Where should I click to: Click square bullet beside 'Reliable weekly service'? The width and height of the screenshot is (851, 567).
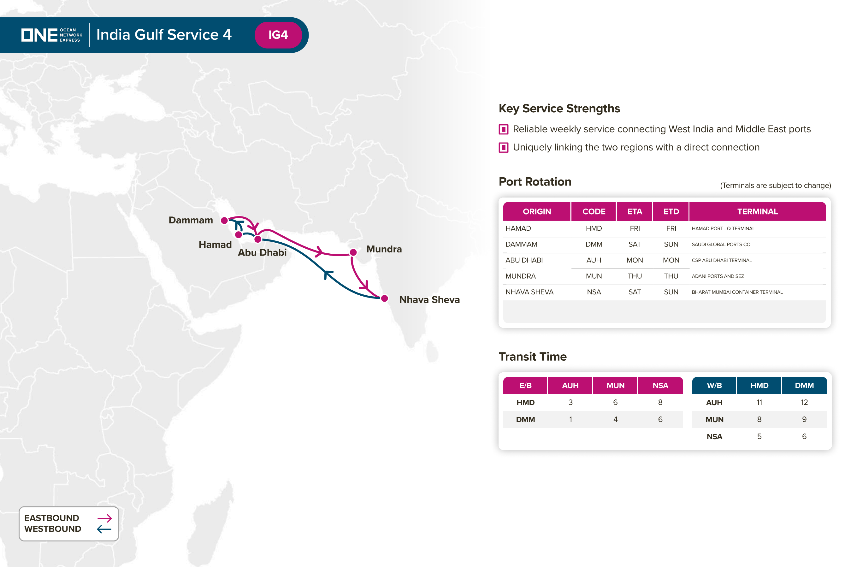point(503,129)
